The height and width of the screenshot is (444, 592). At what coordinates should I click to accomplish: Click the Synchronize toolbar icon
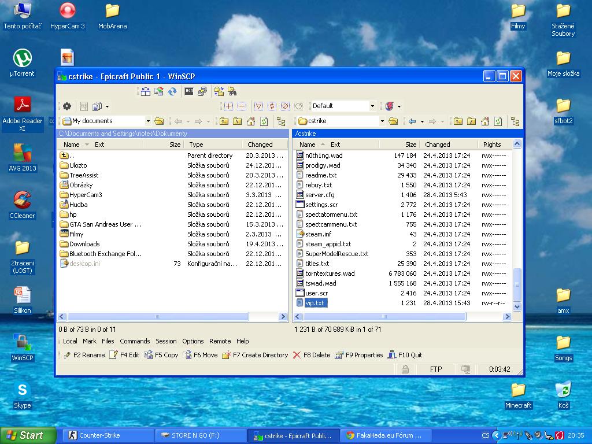click(x=159, y=91)
